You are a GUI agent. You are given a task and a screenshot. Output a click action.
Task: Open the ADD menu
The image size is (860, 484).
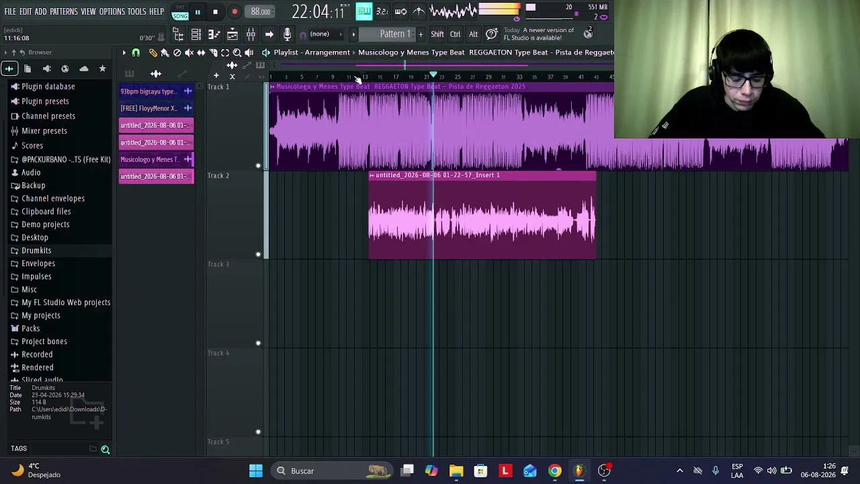(41, 12)
